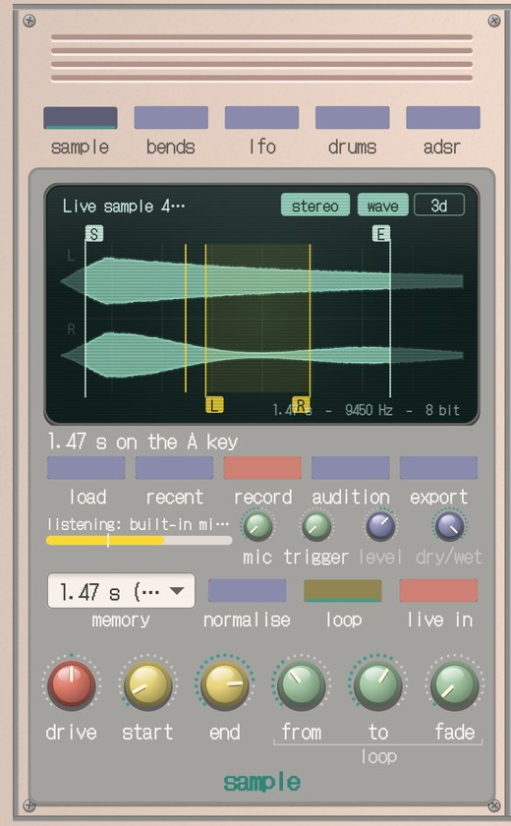Click the loop from knob

coord(301,683)
